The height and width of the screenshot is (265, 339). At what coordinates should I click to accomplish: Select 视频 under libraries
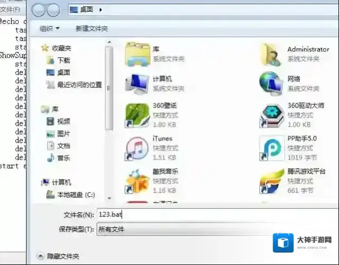64,121
